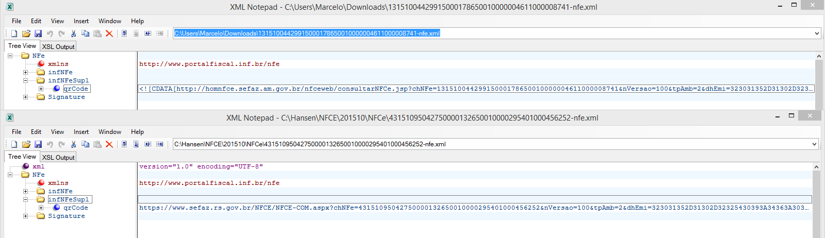The width and height of the screenshot is (825, 238).
Task: Collapse the NFe root node in bottom window
Action: point(10,175)
